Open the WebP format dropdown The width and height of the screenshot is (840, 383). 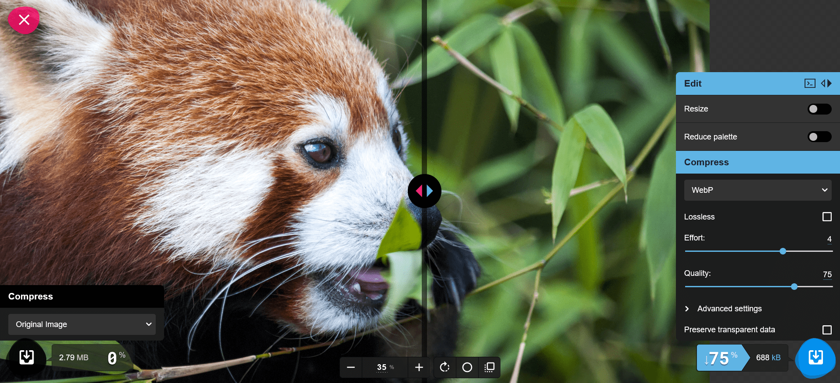[758, 190]
